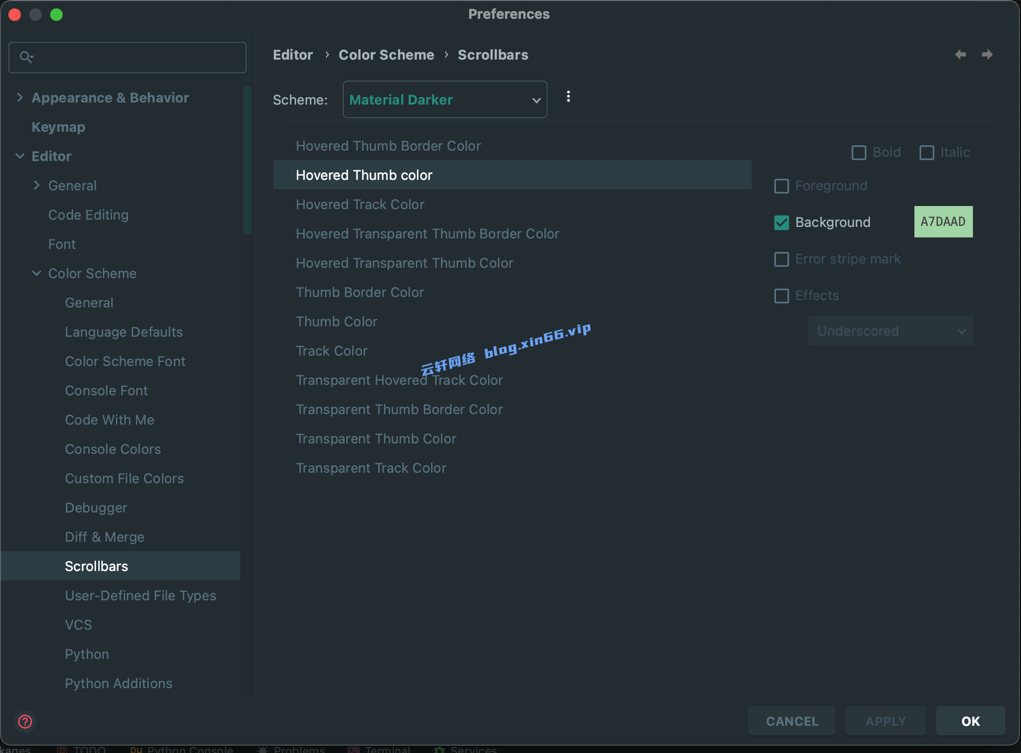
Task: Open Code Editing settings
Action: [88, 215]
